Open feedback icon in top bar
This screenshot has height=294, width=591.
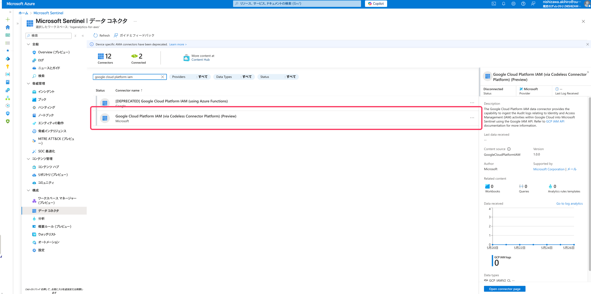click(x=533, y=4)
